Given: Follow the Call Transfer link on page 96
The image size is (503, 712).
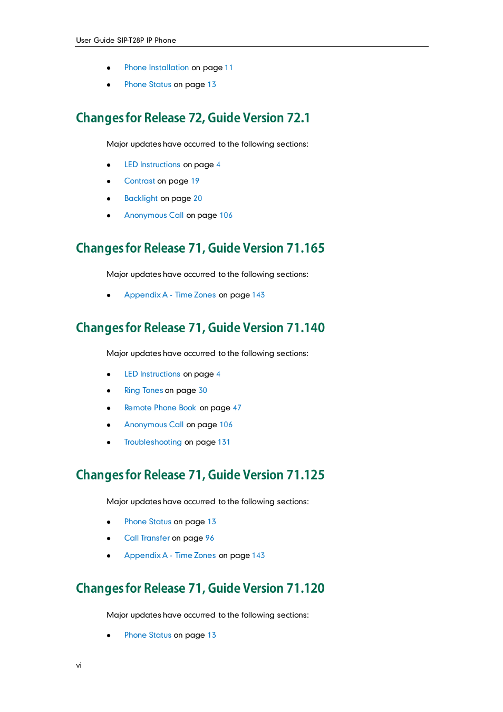Looking at the screenshot, I should (147, 538).
